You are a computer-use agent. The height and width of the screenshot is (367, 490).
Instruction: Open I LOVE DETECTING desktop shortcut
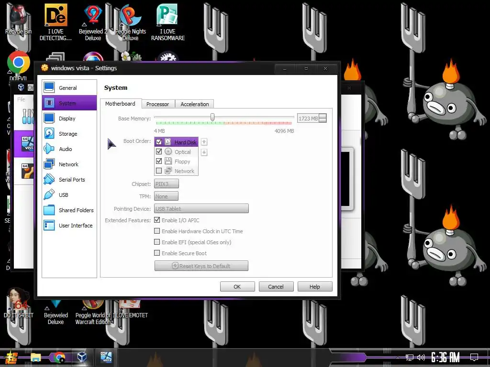[56, 22]
